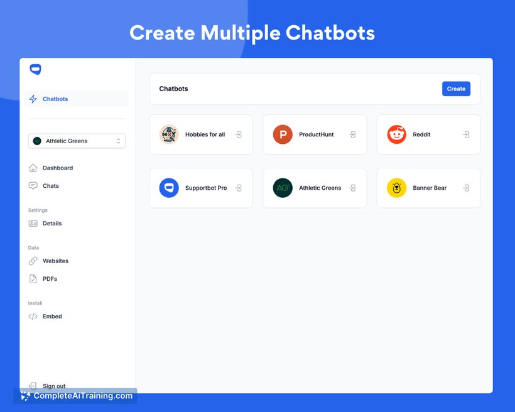Screen dimensions: 515x412
Task: Click the Supportbot logo in the sidebar
Action: point(35,69)
